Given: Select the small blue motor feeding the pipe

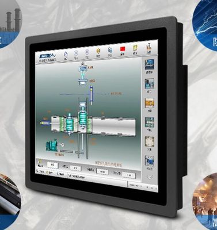Looking at the screenshot, I should [45, 123].
